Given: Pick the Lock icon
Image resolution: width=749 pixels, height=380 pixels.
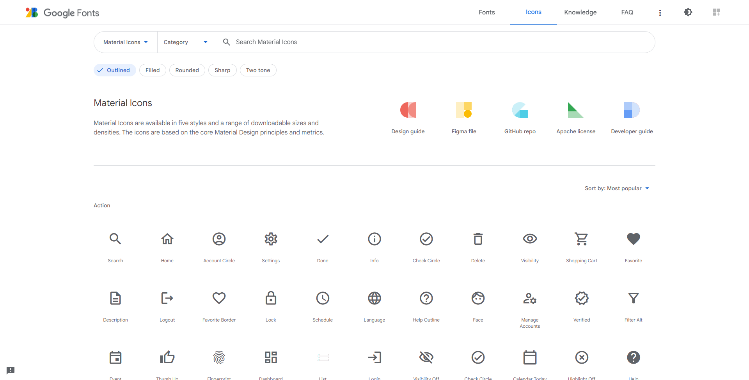Looking at the screenshot, I should pyautogui.click(x=271, y=298).
